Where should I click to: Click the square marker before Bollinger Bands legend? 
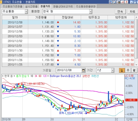click(x=48, y=76)
